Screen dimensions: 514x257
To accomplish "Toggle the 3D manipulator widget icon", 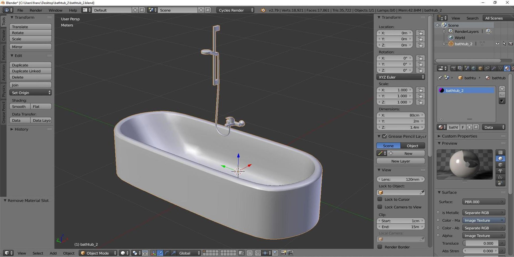I will pyautogui.click(x=153, y=253).
